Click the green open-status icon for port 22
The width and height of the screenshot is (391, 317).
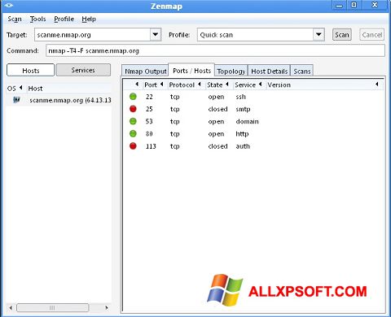tap(133, 97)
